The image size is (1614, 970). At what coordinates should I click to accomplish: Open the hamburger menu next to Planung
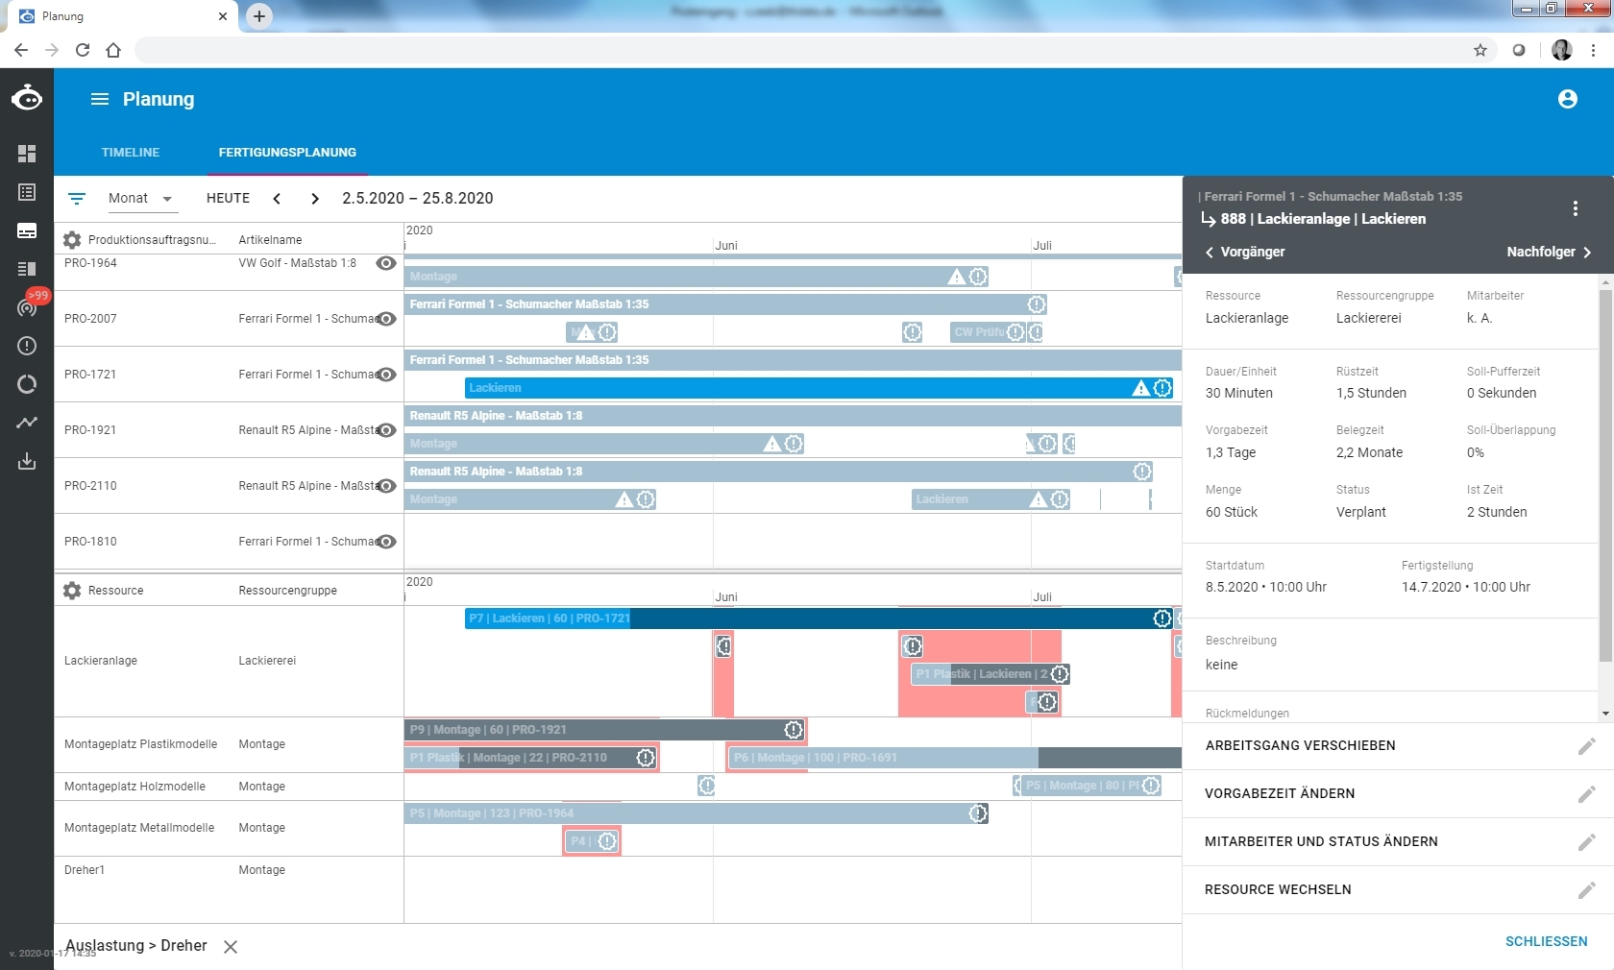(100, 99)
